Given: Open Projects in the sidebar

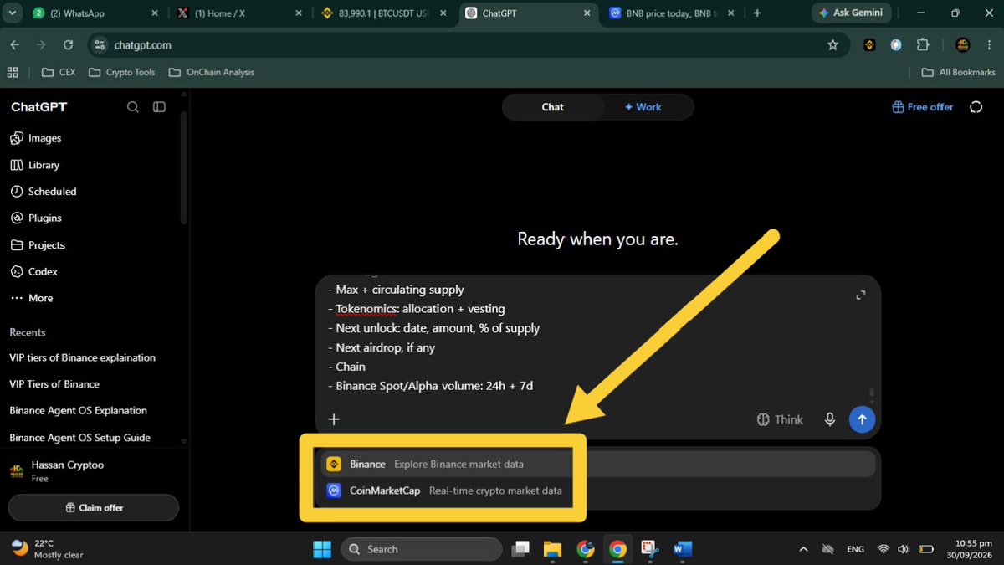Looking at the screenshot, I should [x=38, y=245].
